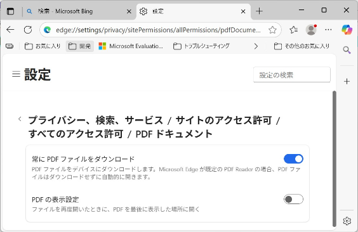Image resolution: width=358 pixels, height=232 pixels.
Task: Go to プライバシー、検索、サービス breadcrumb
Action: coord(96,120)
